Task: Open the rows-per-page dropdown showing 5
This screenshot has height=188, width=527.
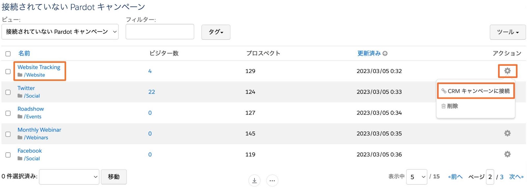Action: click(416, 177)
